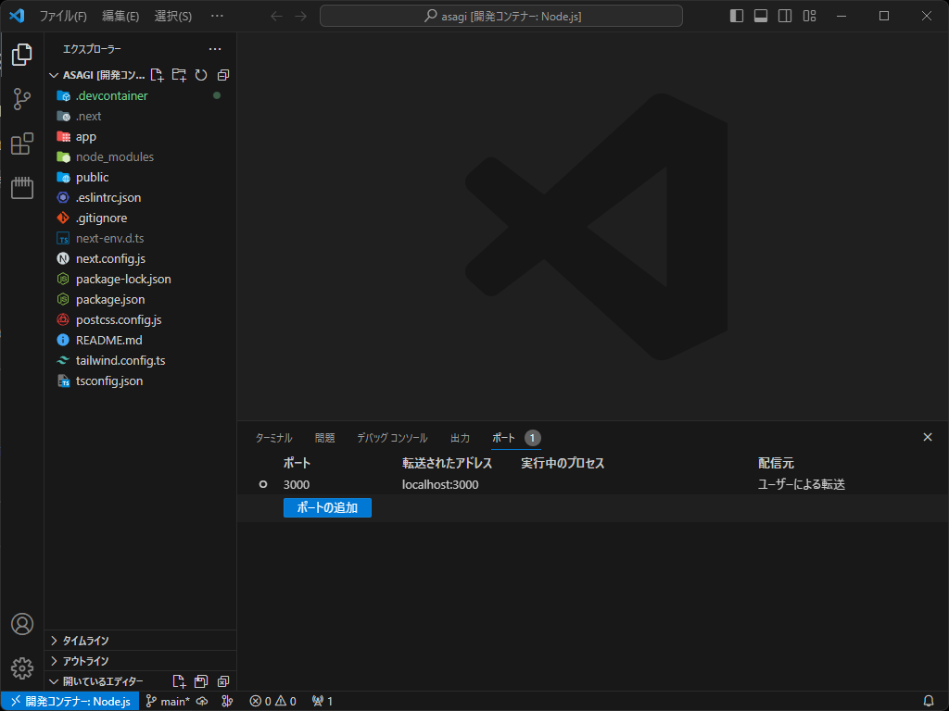Close all editors icon in open editors header
Viewport: 949px width, 711px height.
(223, 681)
